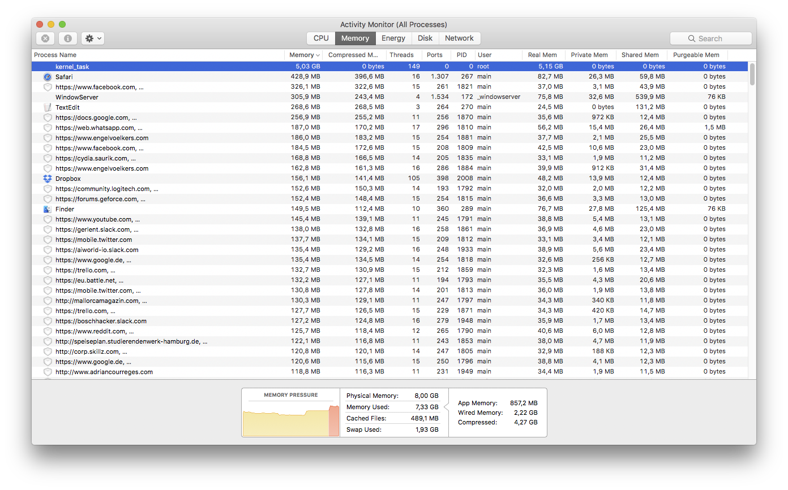Click the magnifier icon in the Search field
788x490 pixels.
[692, 38]
